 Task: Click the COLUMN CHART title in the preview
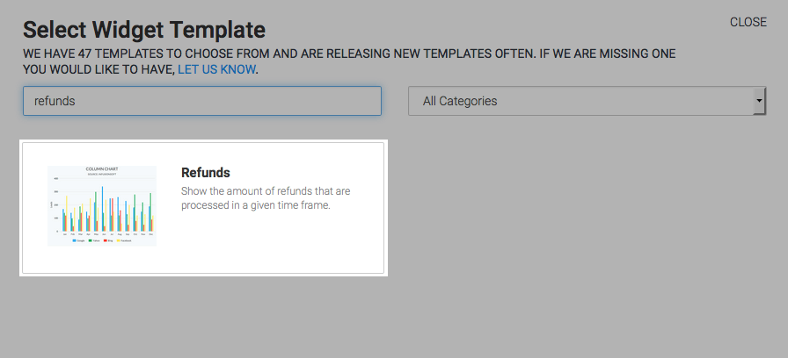pyautogui.click(x=102, y=169)
